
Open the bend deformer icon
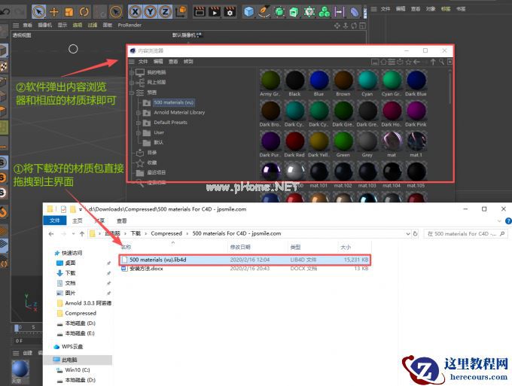355,12
